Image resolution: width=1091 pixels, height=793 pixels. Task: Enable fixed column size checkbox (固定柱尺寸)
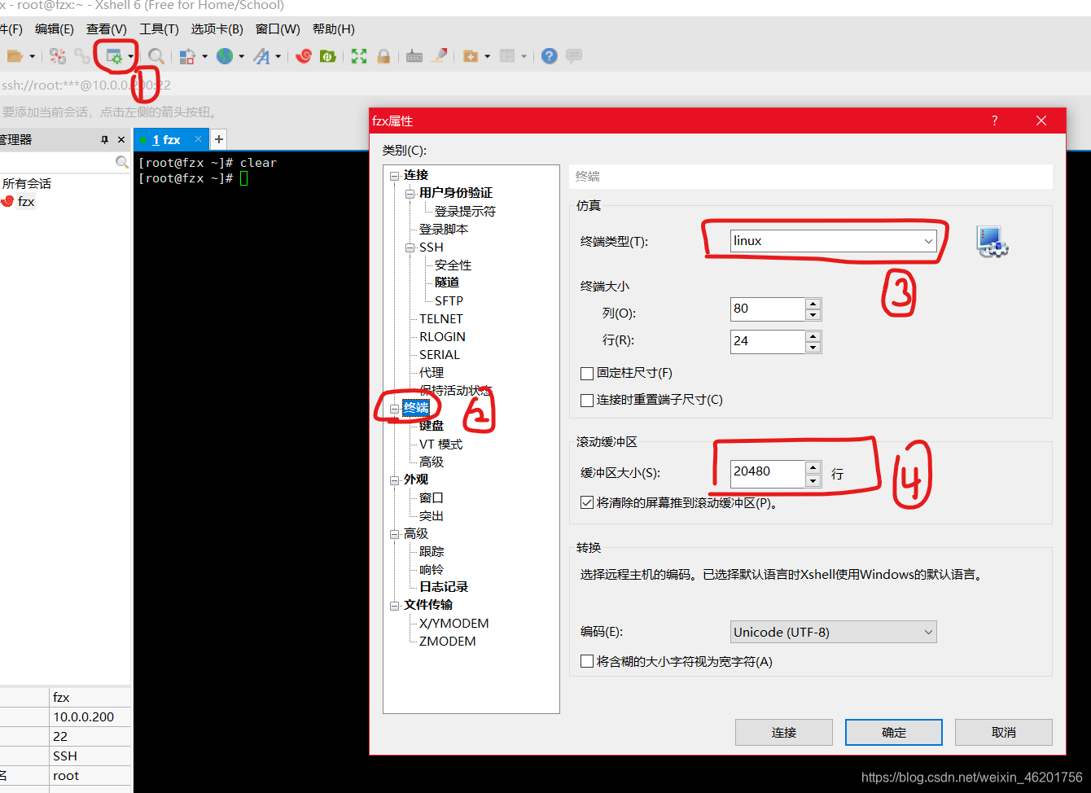pyautogui.click(x=586, y=373)
